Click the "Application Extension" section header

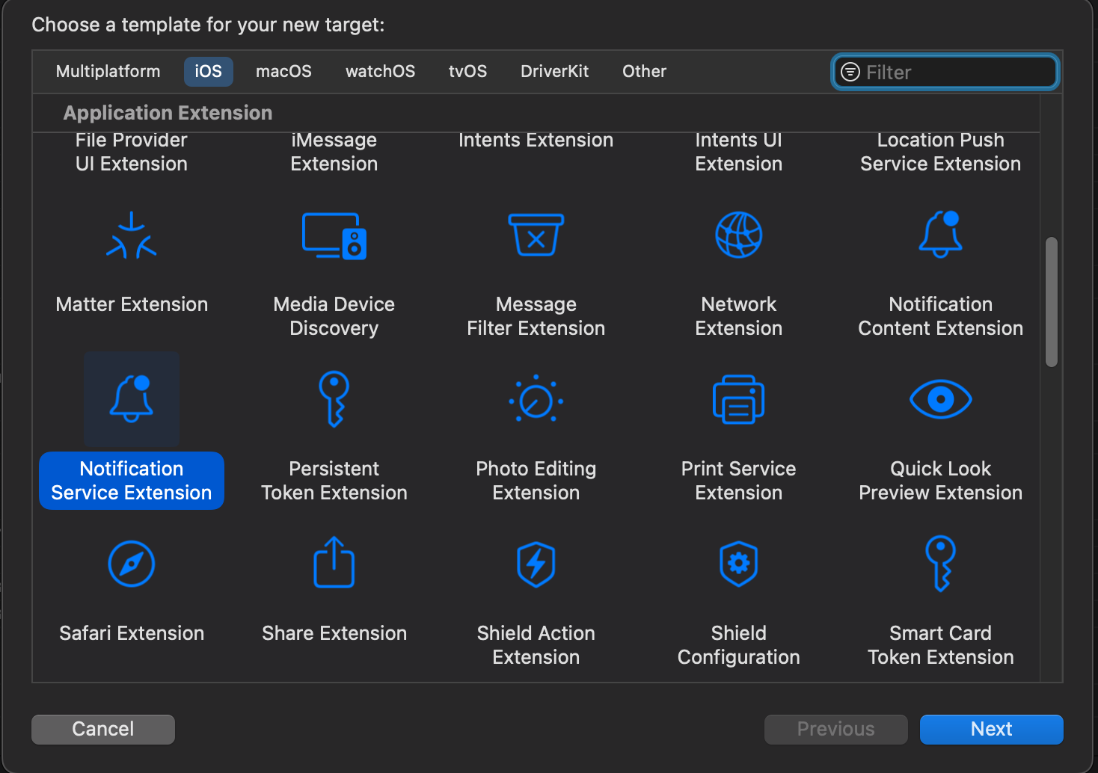pyautogui.click(x=168, y=113)
